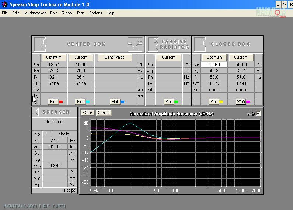The height and width of the screenshot is (210, 293).
Task: Click the speaker panel driver icon
Action: click(x=36, y=112)
